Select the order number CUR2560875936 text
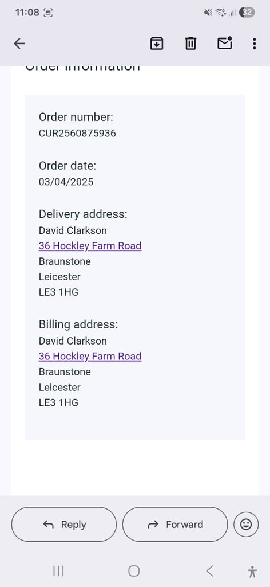The height and width of the screenshot is (587, 270). click(77, 133)
